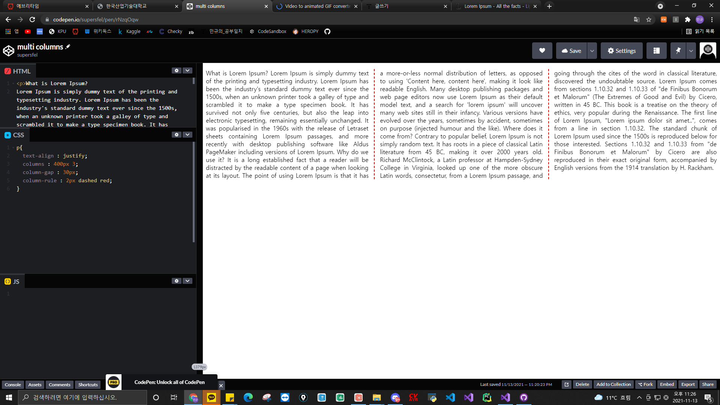Viewport: 720px width, 405px height.
Task: Open the tab search dropdown
Action: pos(660,6)
